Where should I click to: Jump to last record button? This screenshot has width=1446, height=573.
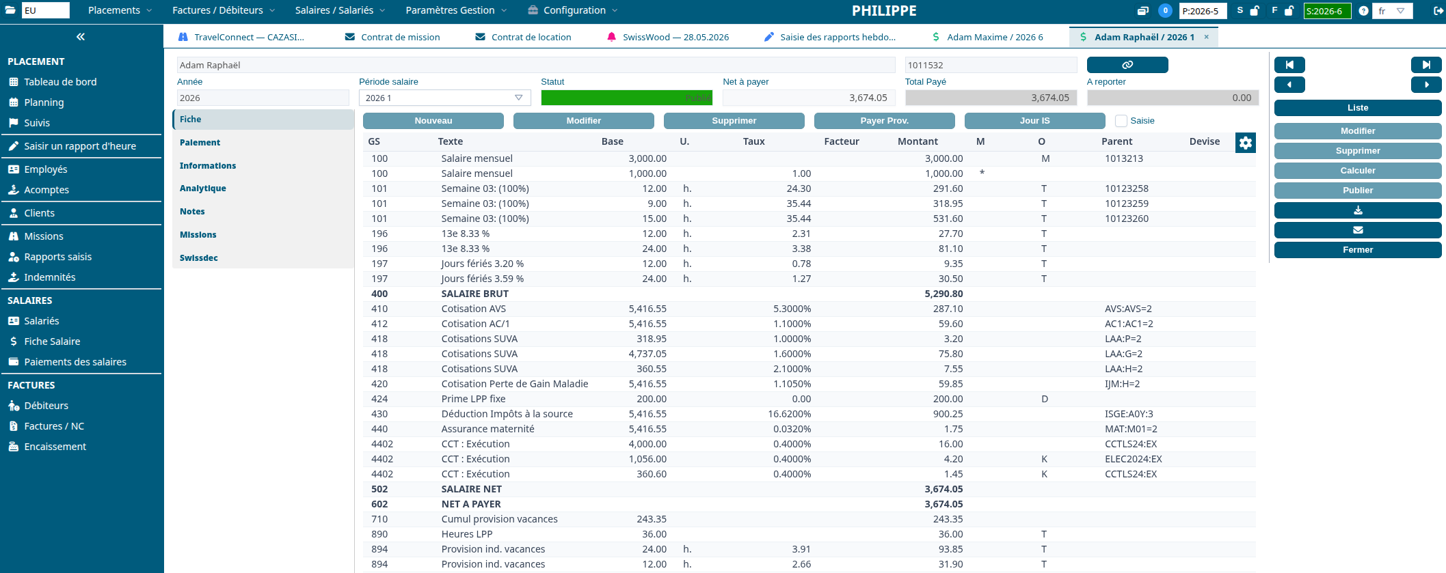pyautogui.click(x=1426, y=65)
